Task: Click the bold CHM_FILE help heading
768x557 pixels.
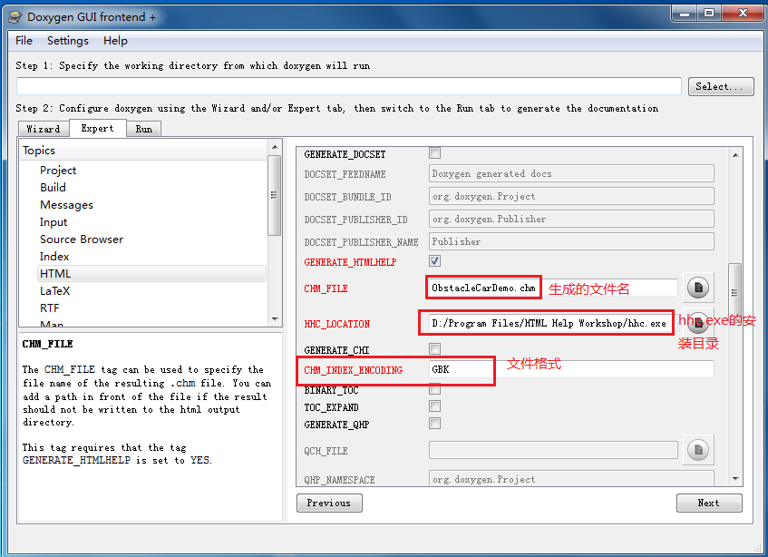Action: click(x=47, y=344)
